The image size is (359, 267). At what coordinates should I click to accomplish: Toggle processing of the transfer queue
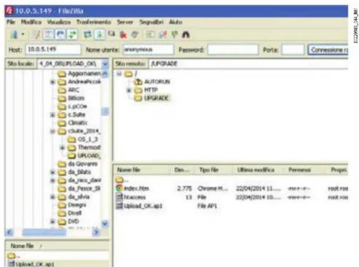[x=99, y=35]
